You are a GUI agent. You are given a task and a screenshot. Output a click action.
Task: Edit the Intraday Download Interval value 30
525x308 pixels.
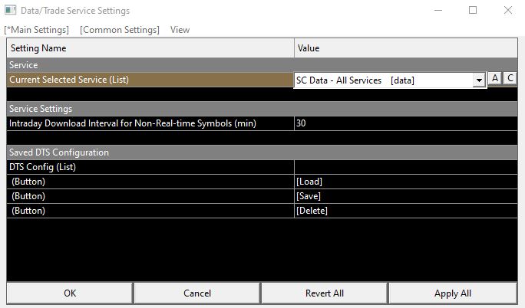pos(406,123)
